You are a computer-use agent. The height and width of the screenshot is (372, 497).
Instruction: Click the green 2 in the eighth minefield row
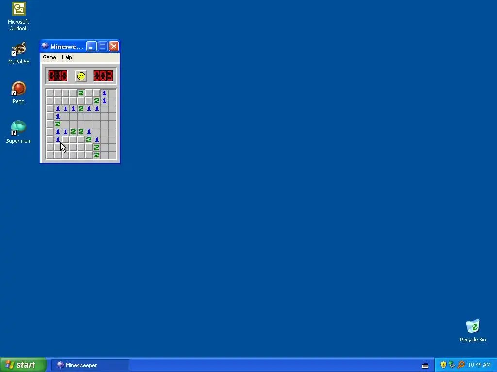coord(97,147)
